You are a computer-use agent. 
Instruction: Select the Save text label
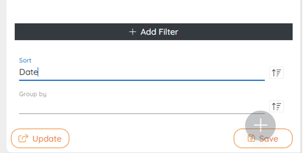pos(269,139)
